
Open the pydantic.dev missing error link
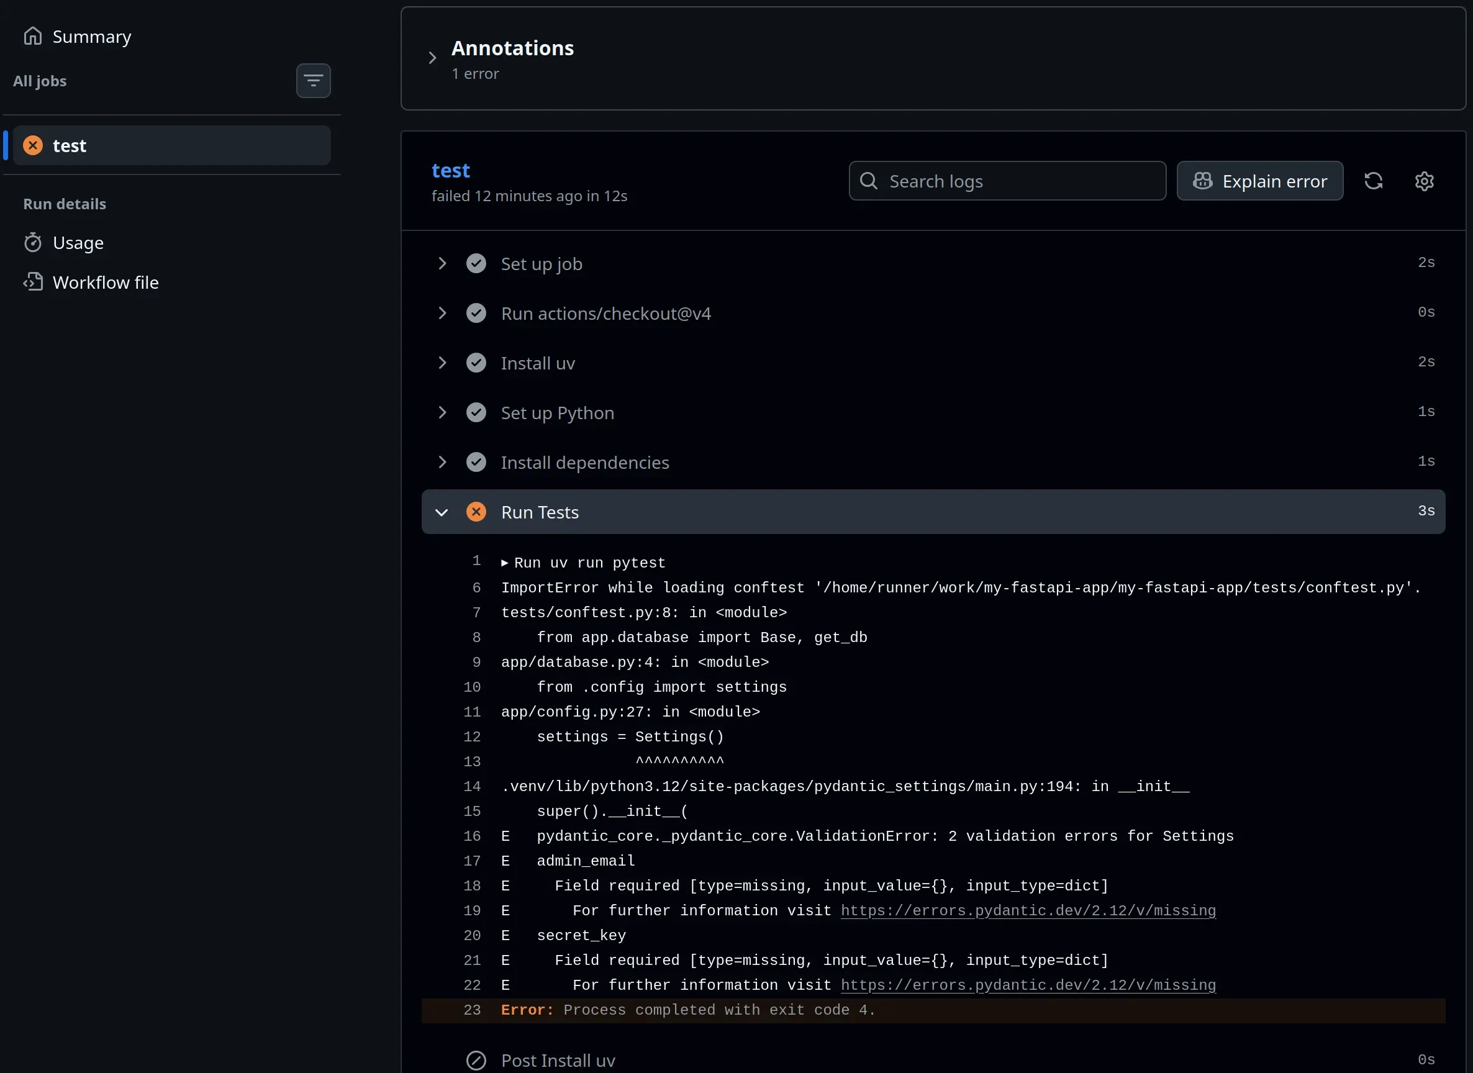(x=1028, y=910)
